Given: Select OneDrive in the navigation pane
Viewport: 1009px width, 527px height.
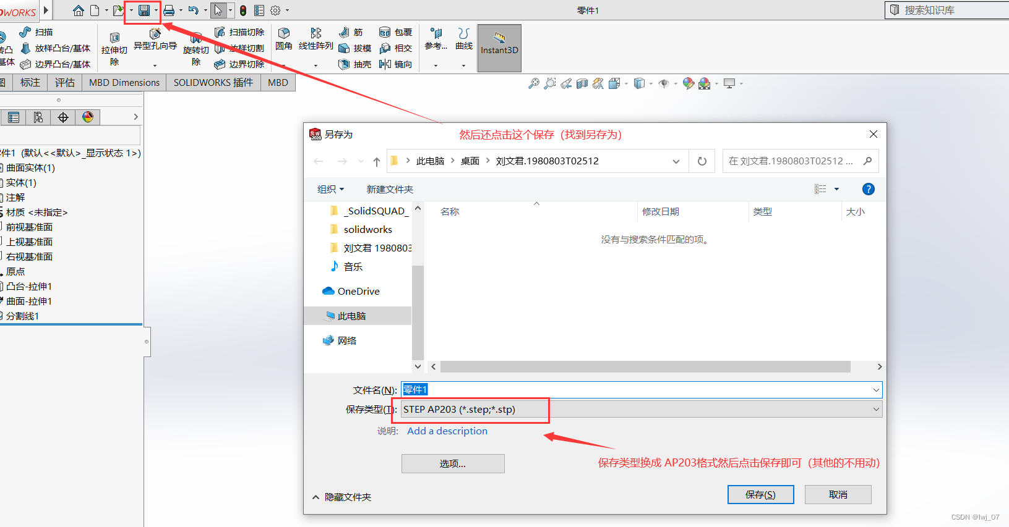Looking at the screenshot, I should click(358, 291).
